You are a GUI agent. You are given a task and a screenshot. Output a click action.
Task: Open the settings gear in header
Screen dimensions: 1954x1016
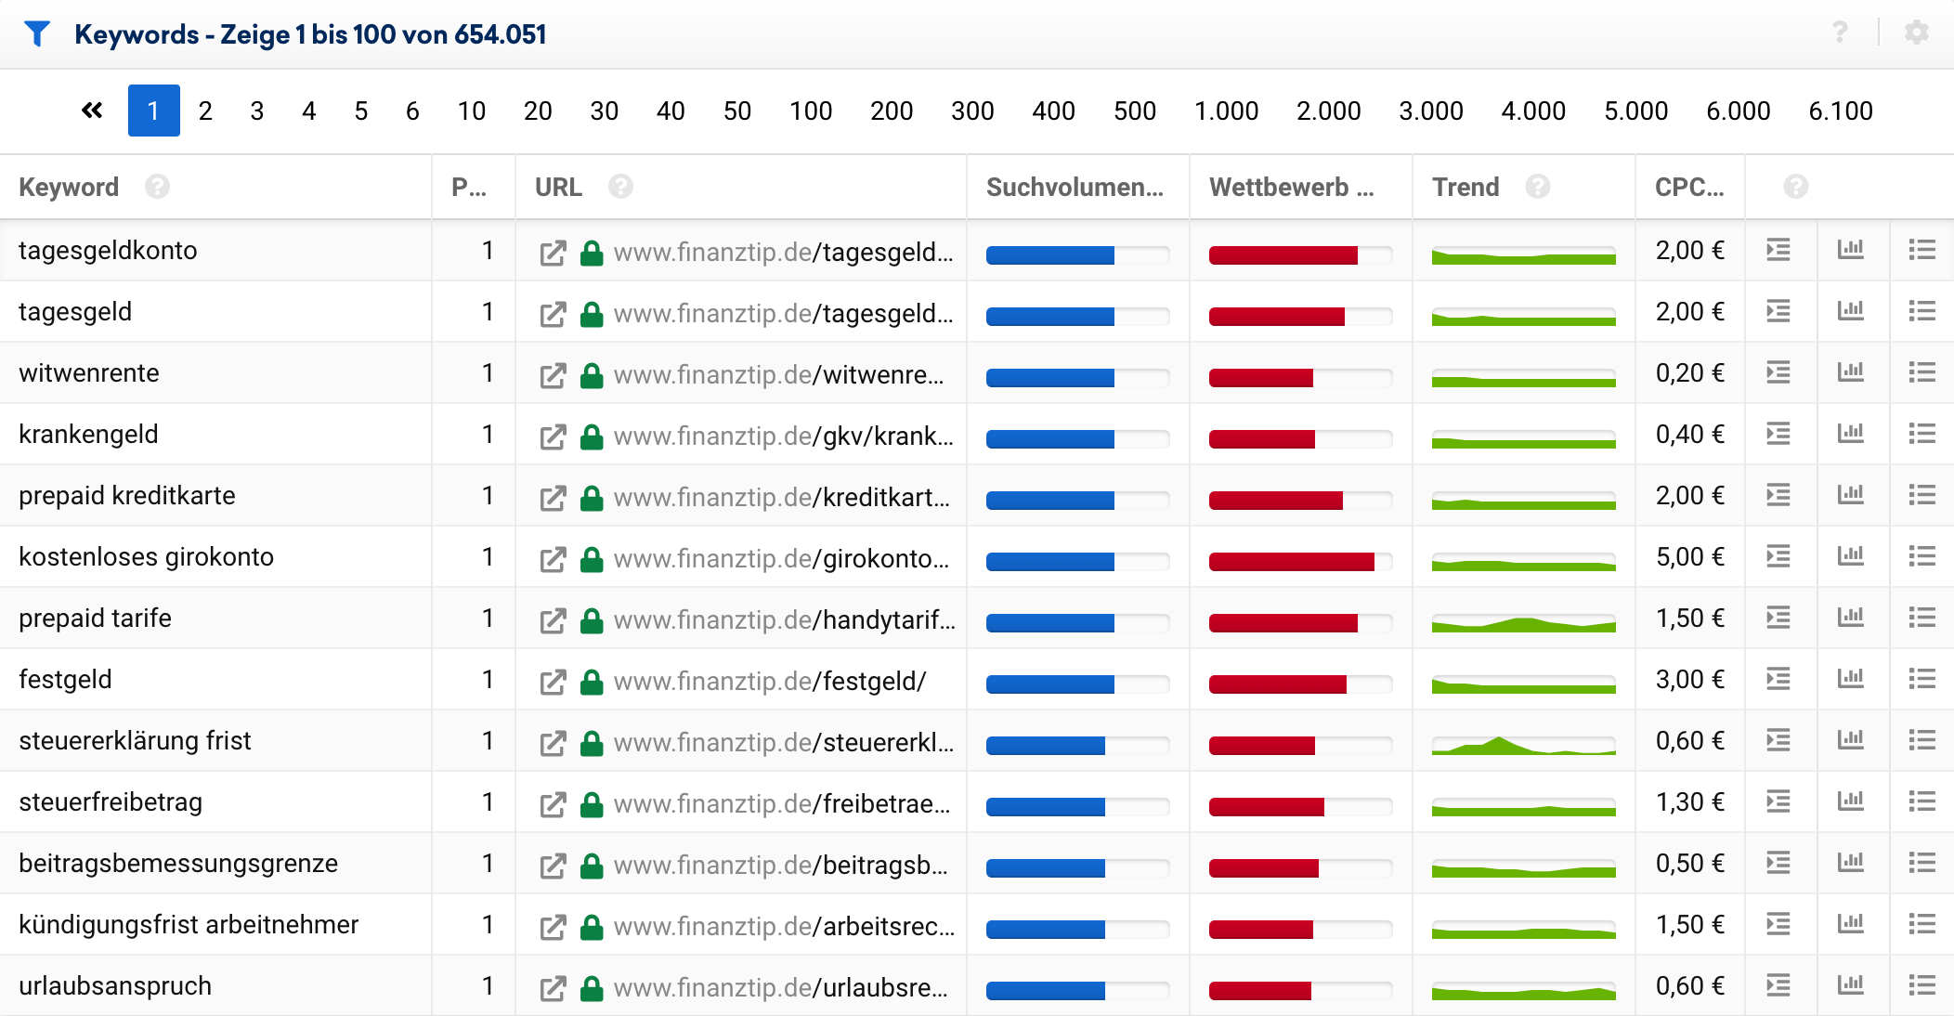coord(1916,33)
